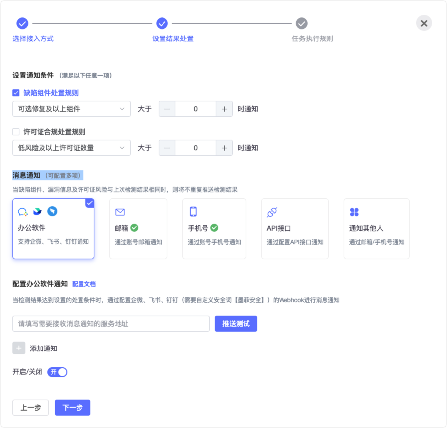The width and height of the screenshot is (447, 428).
Task: Click the webhook service address input field
Action: [x=111, y=324]
